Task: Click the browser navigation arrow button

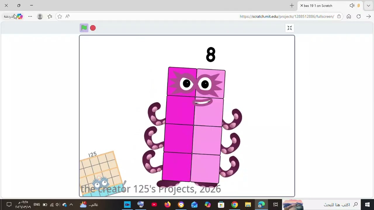Action: tap(368, 16)
